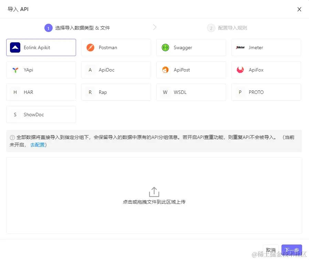The image size is (309, 260).
Task: Choose WSDL as import type
Action: click(191, 92)
